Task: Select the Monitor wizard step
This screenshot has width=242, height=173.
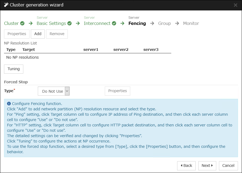Action: click(191, 23)
